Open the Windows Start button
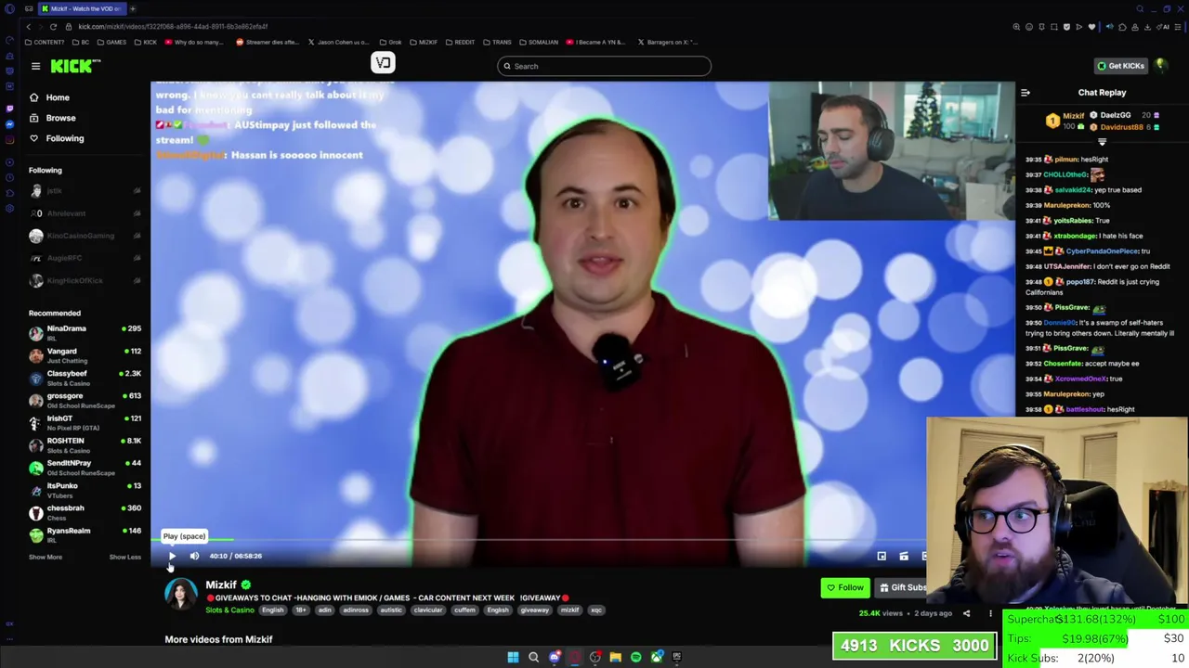The width and height of the screenshot is (1189, 668). (x=513, y=657)
